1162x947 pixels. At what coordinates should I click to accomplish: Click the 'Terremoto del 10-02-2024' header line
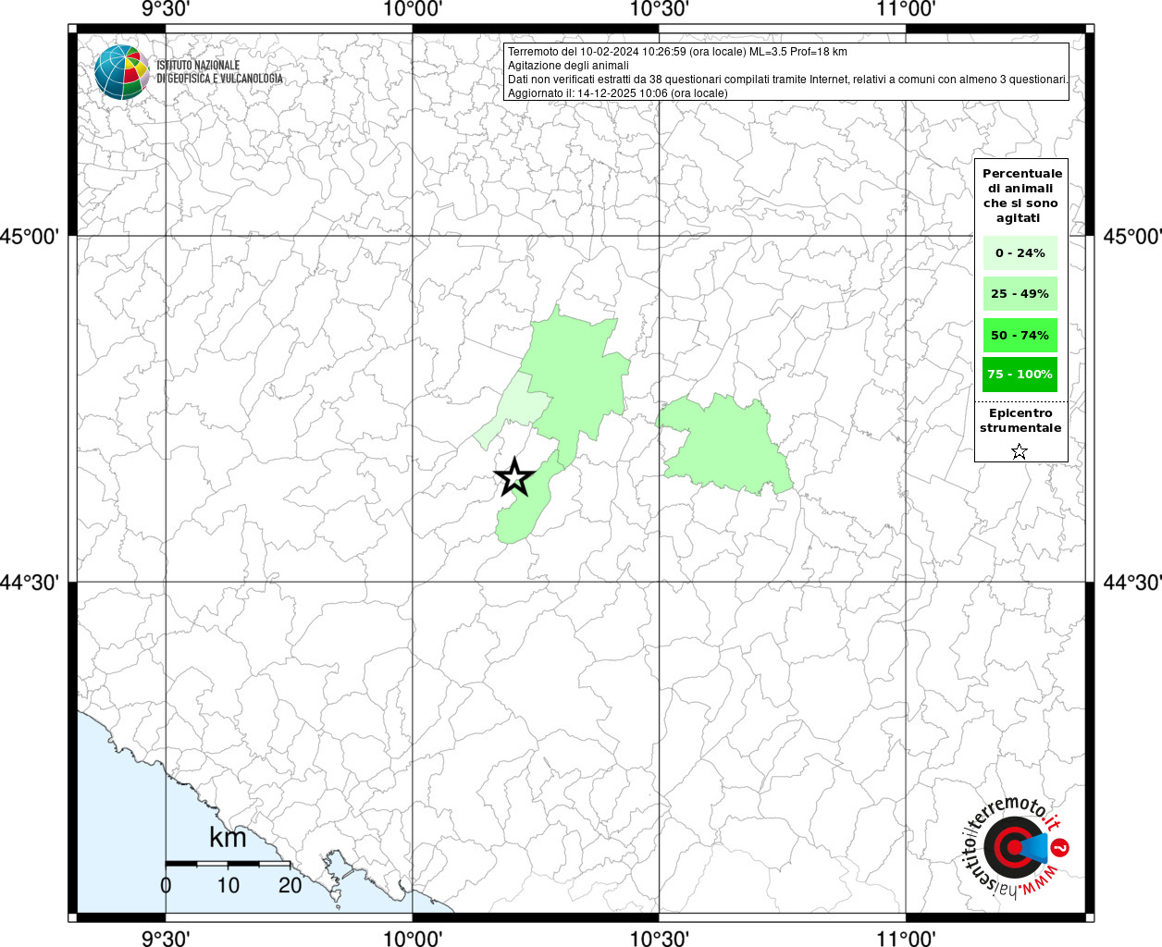[677, 52]
